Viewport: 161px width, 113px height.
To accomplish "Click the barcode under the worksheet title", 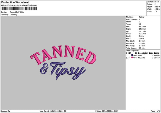I will (x=20, y=9).
